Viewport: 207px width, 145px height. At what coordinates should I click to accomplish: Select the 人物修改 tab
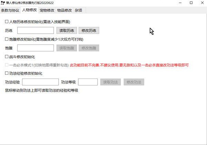30,10
